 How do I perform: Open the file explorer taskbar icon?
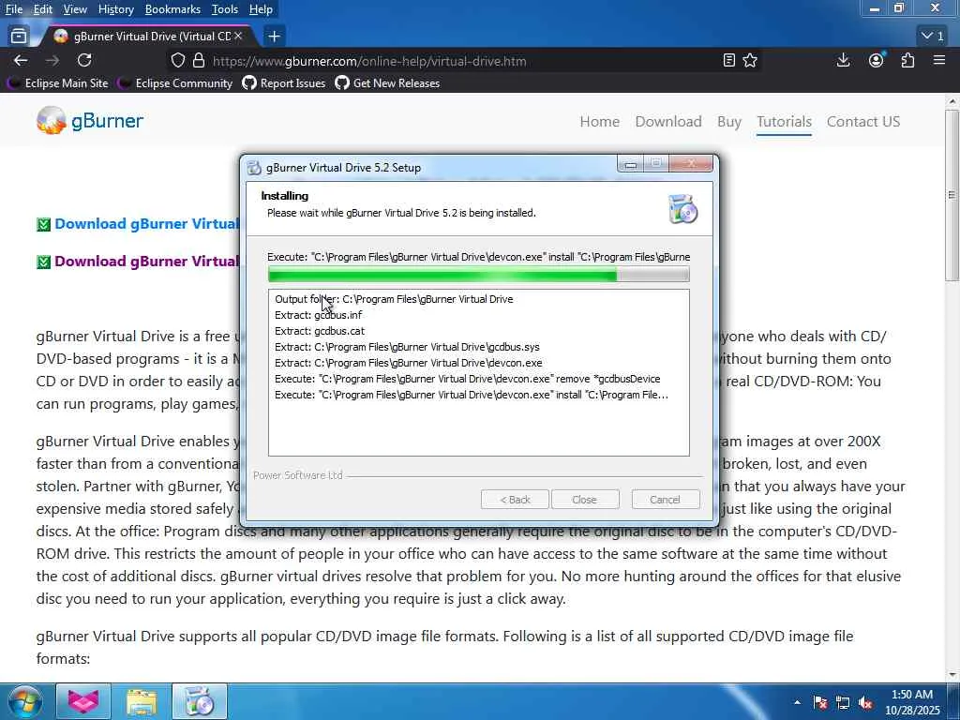142,701
